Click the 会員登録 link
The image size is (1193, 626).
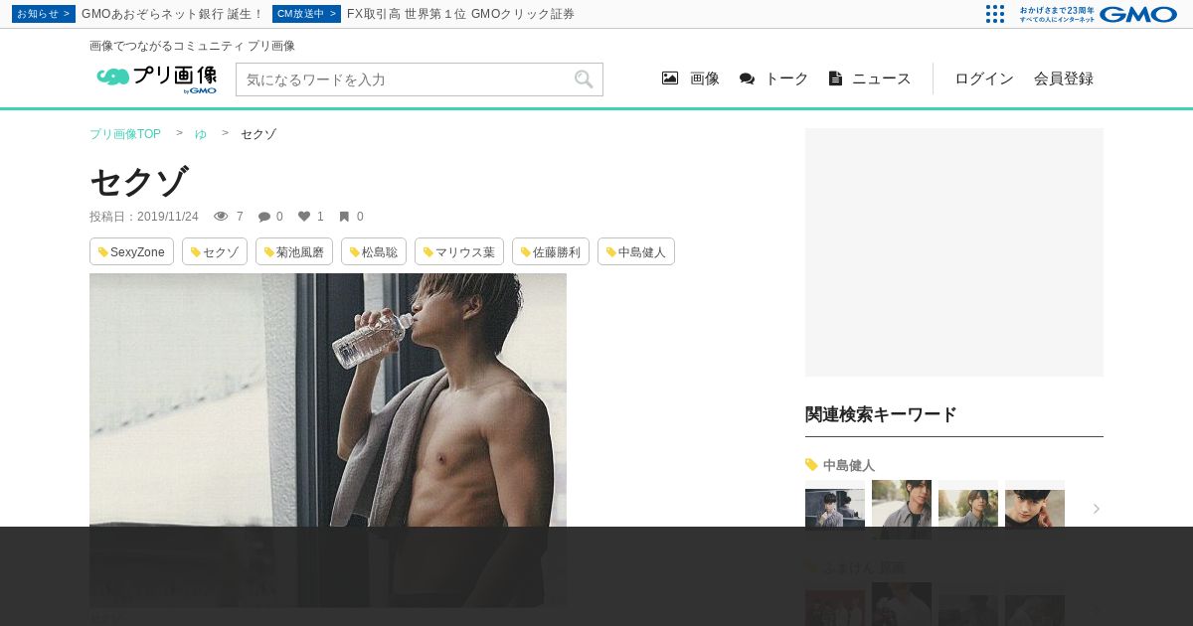coord(1064,78)
